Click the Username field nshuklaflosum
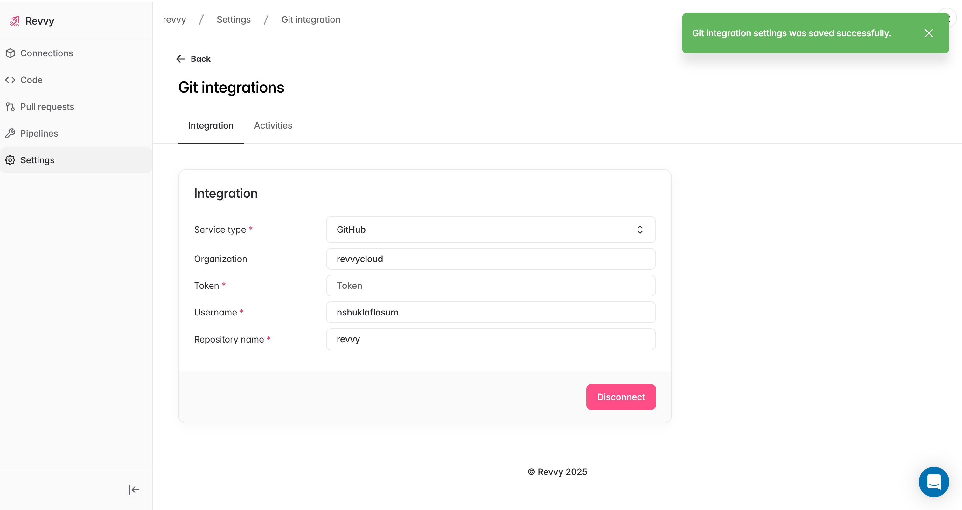Screen dimensions: 962x510 [x=490, y=312]
